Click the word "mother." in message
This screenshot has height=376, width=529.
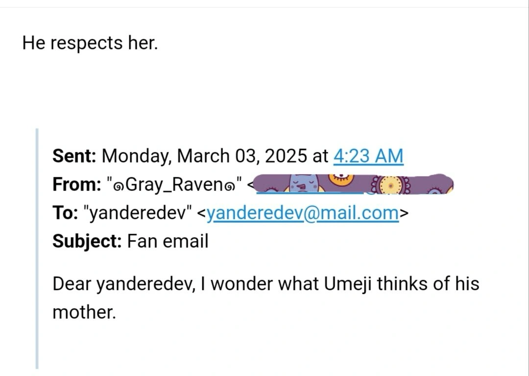tap(84, 312)
